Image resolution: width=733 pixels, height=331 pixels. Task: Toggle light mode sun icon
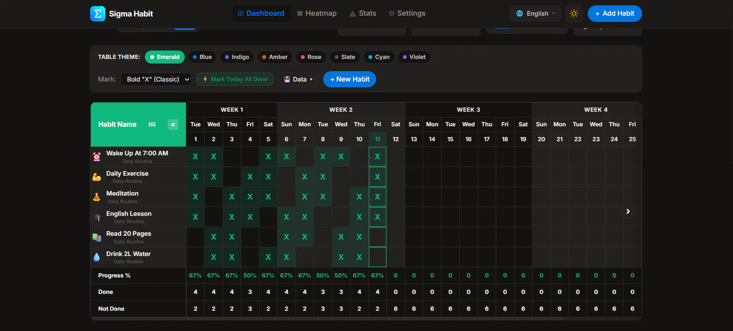pyautogui.click(x=574, y=14)
